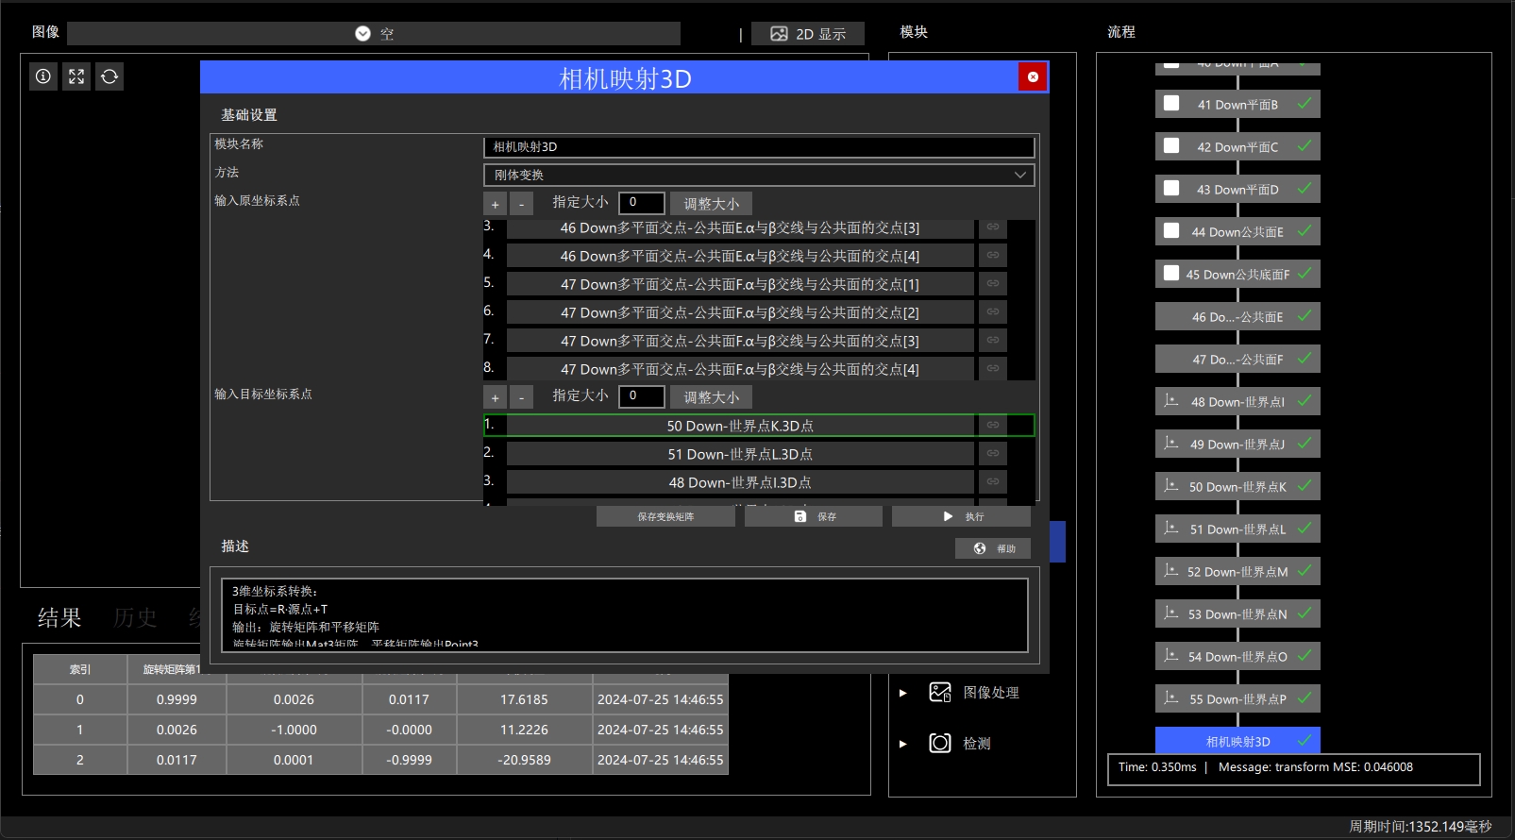1515x840 pixels.
Task: Click result cell value 17.6185
Action: pyautogui.click(x=524, y=699)
